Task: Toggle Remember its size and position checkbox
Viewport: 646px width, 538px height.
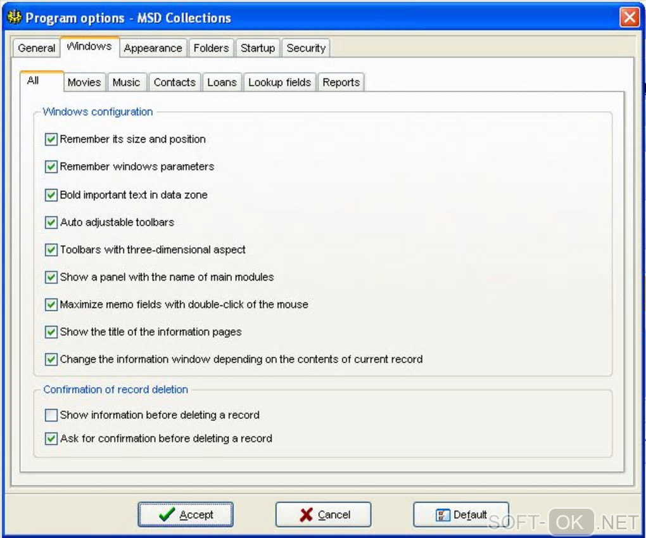Action: [x=51, y=139]
